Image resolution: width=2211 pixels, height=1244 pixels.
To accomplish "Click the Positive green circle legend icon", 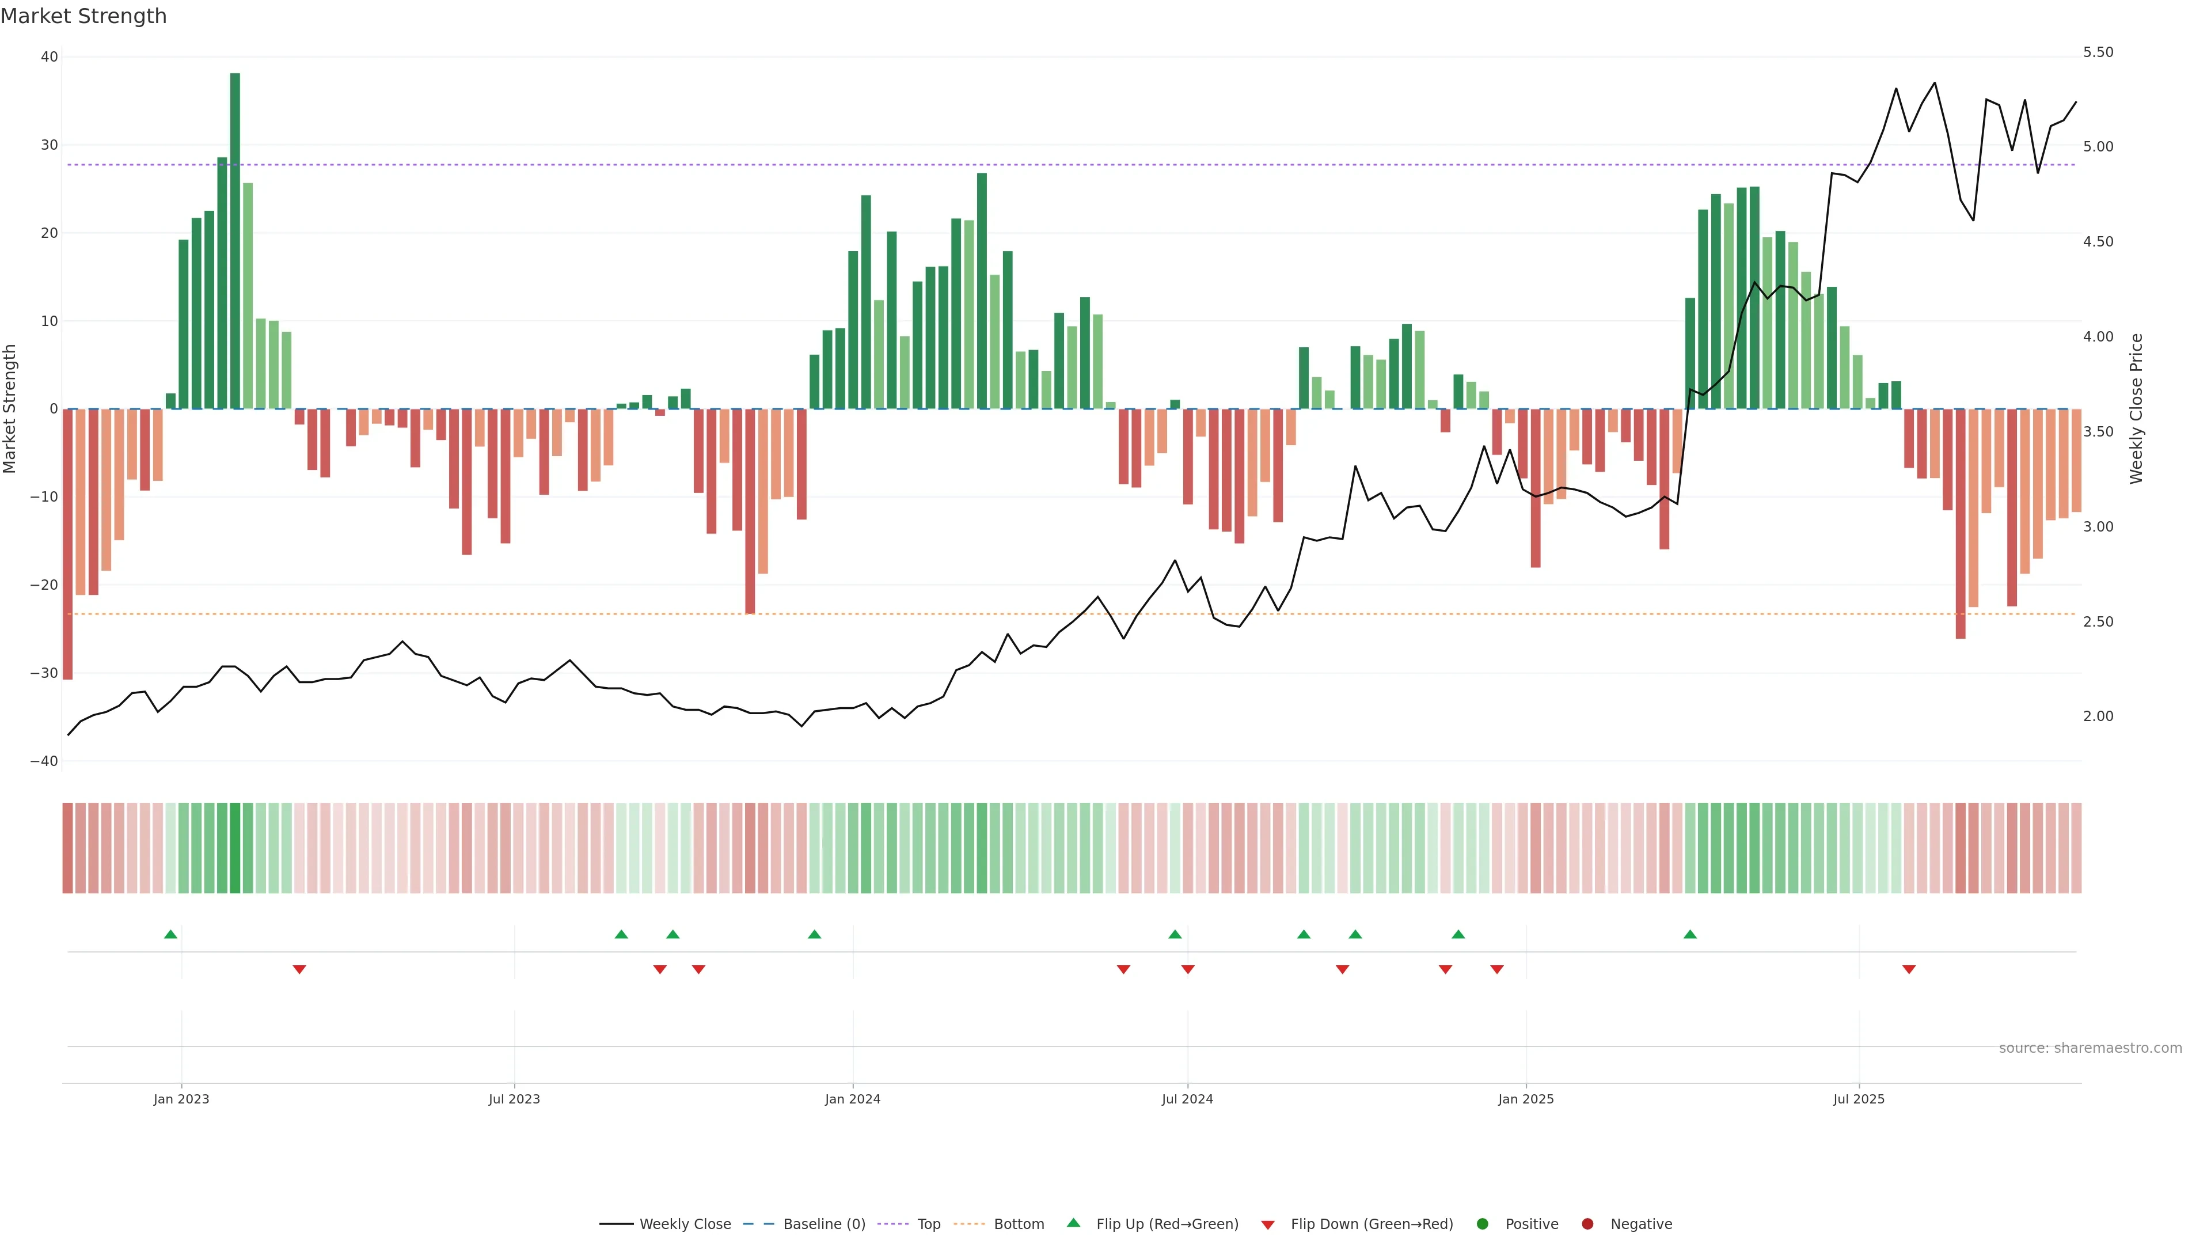I will 1482,1224.
